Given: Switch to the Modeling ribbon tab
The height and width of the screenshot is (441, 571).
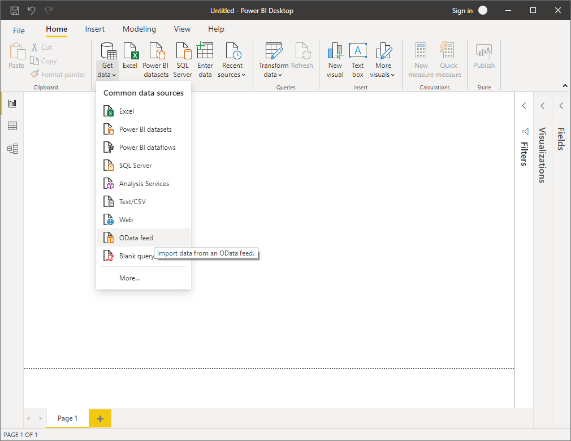Looking at the screenshot, I should 139,29.
